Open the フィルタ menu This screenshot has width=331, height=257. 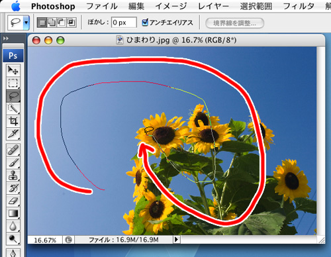coord(299,6)
